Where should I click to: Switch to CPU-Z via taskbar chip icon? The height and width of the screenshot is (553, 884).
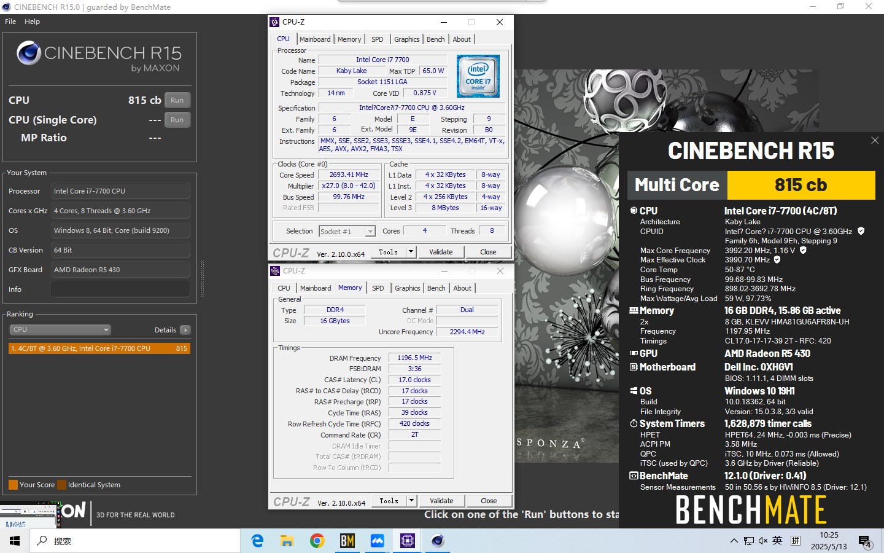[x=407, y=541]
